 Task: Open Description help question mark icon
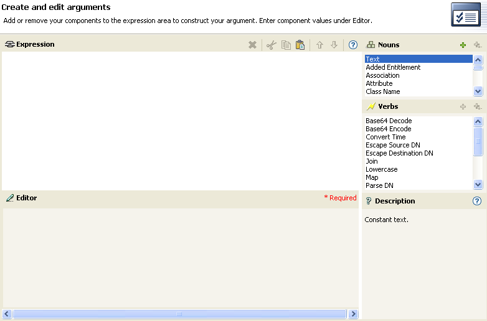click(477, 201)
